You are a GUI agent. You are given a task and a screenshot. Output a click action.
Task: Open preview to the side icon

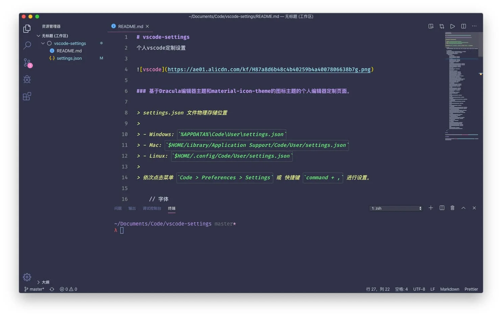[x=431, y=26]
